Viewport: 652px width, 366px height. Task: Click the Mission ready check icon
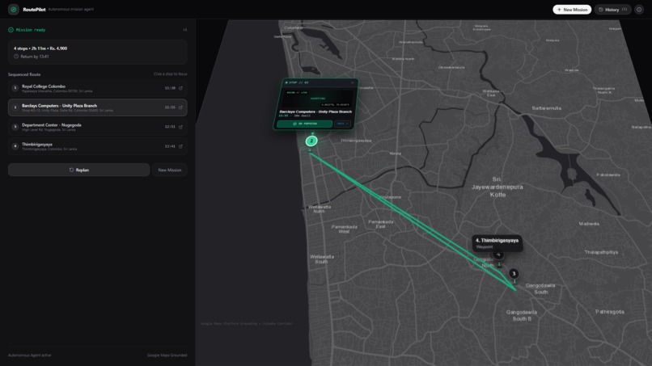coord(11,30)
